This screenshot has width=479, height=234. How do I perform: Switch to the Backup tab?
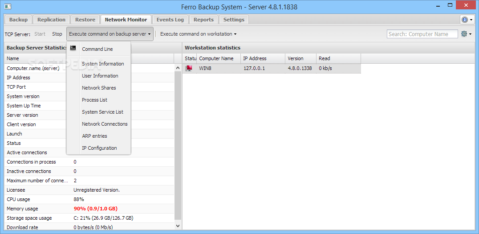point(18,20)
